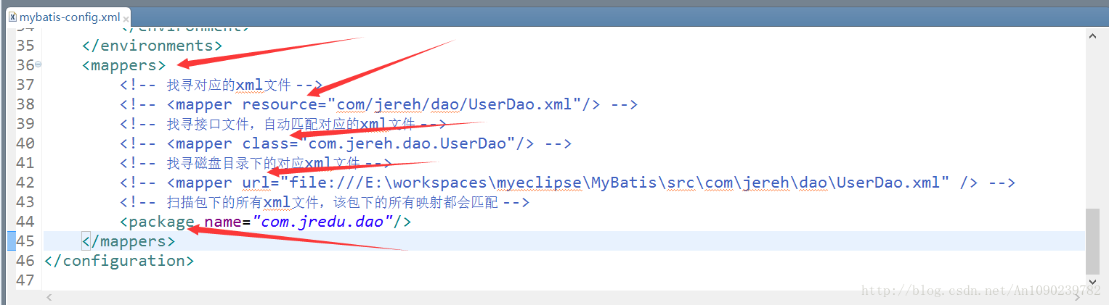
Task: Click the value "com.jredu.dao" on line 44
Action: (x=322, y=222)
